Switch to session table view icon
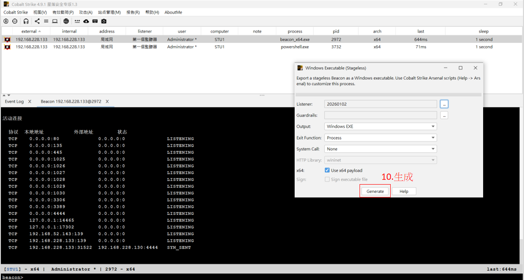Screen dimensions: 524x280 46,21
